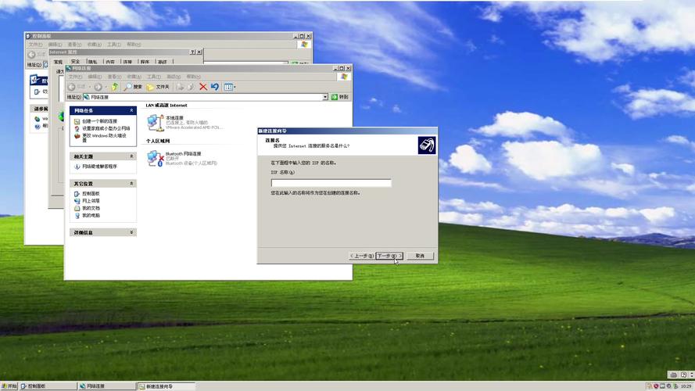Open the 本地连接 network connection icon
695x391 pixels.
155,122
